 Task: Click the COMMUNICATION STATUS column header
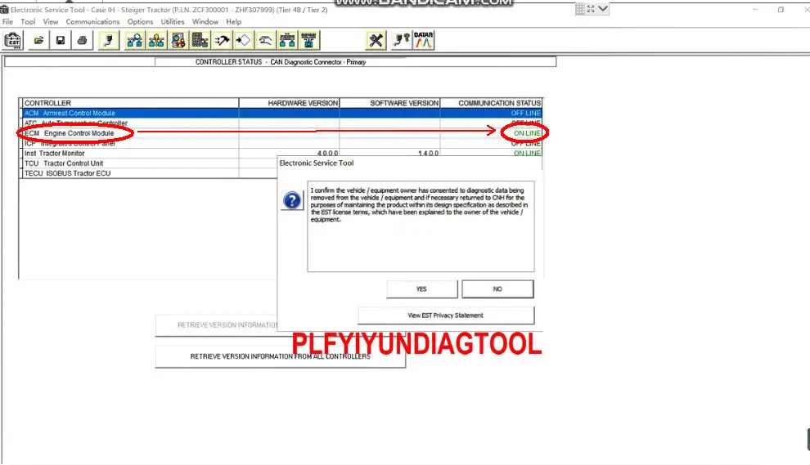pos(491,103)
